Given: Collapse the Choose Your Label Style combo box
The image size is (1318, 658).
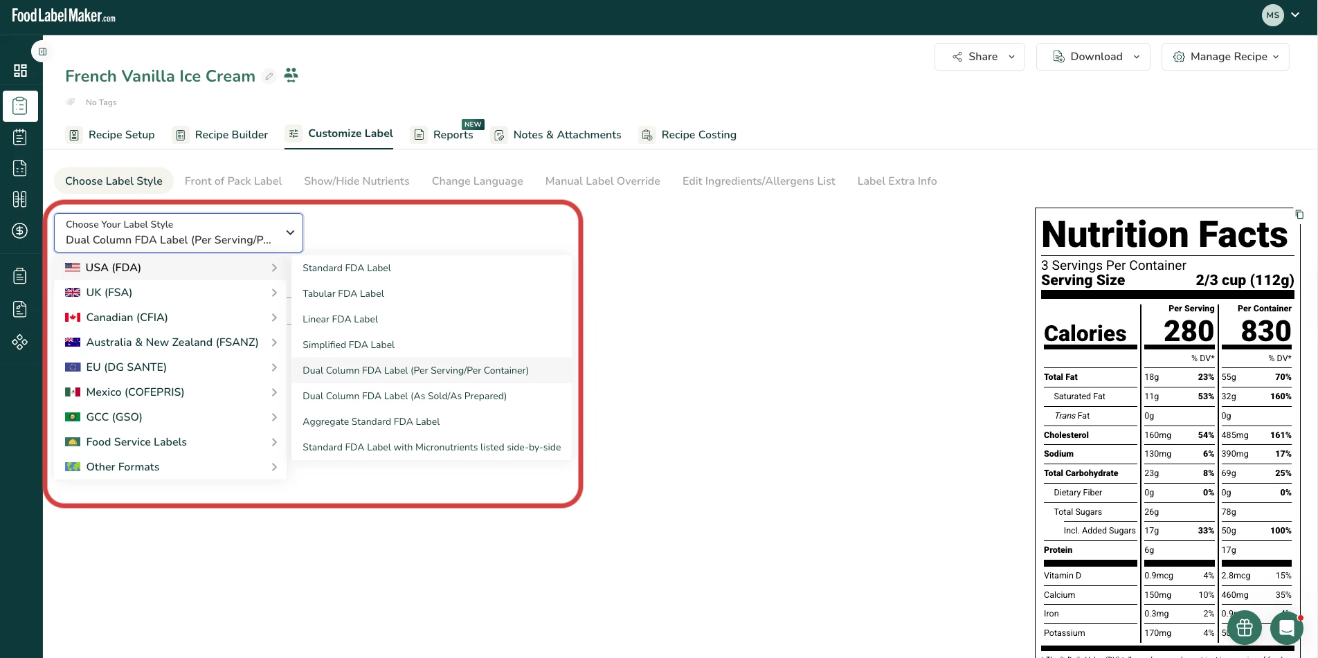Looking at the screenshot, I should pyautogui.click(x=179, y=232).
